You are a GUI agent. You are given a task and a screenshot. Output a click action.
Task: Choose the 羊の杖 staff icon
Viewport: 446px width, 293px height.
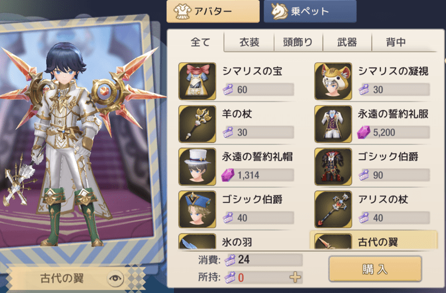click(x=197, y=124)
